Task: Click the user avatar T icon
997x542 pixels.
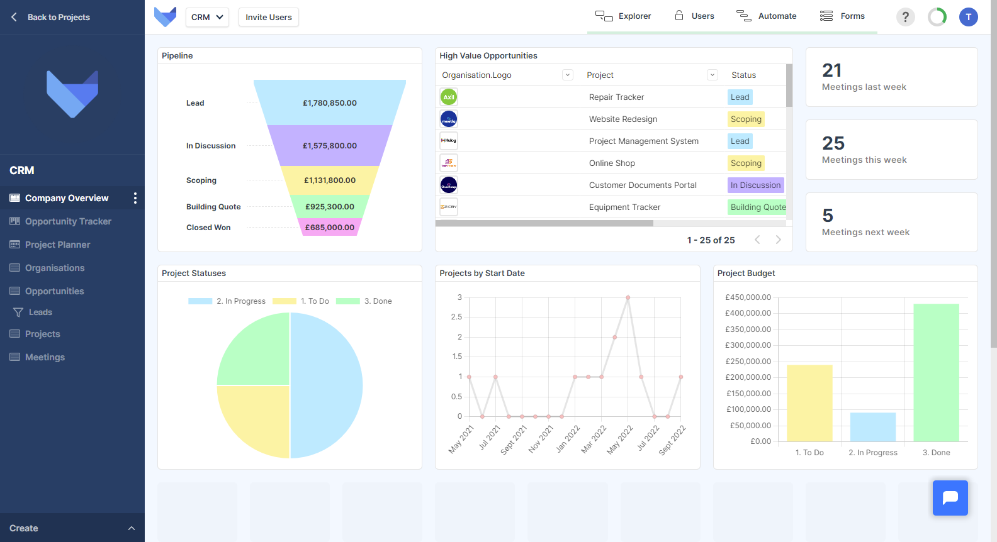Action: pyautogui.click(x=968, y=17)
